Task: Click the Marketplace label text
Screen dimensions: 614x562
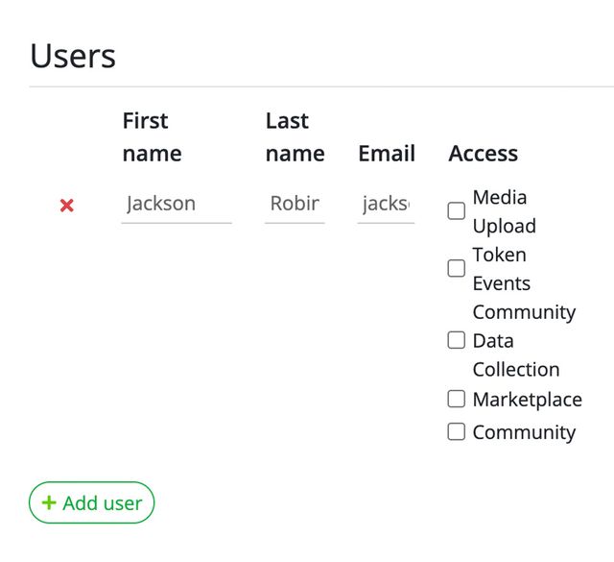Action: [x=527, y=399]
